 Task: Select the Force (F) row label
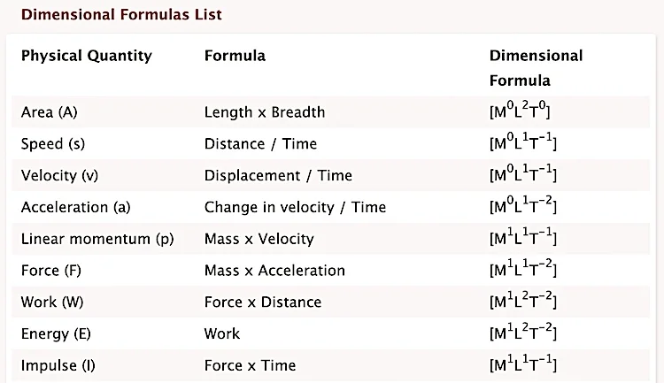[x=50, y=271]
